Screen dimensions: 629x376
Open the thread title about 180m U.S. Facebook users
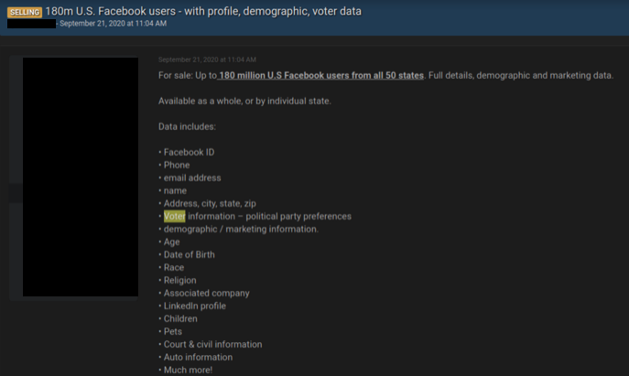coord(203,11)
